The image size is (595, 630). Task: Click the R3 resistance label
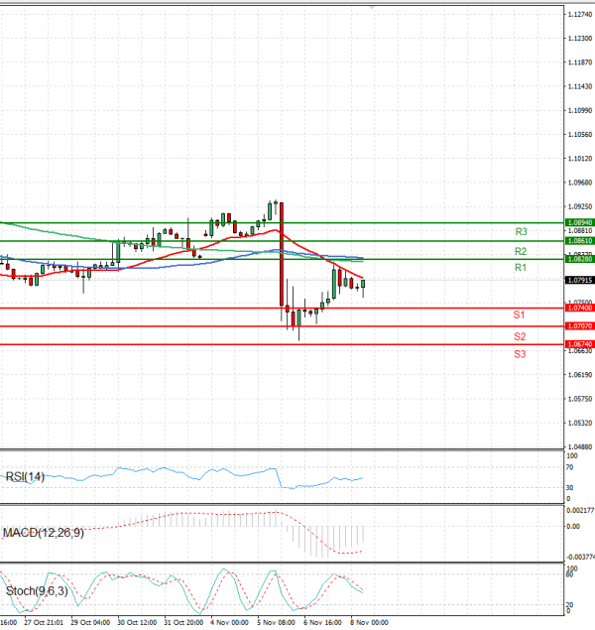pyautogui.click(x=521, y=232)
